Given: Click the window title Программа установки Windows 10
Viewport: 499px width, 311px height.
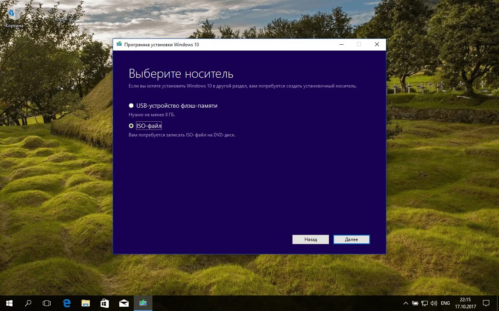Looking at the screenshot, I should click(161, 45).
